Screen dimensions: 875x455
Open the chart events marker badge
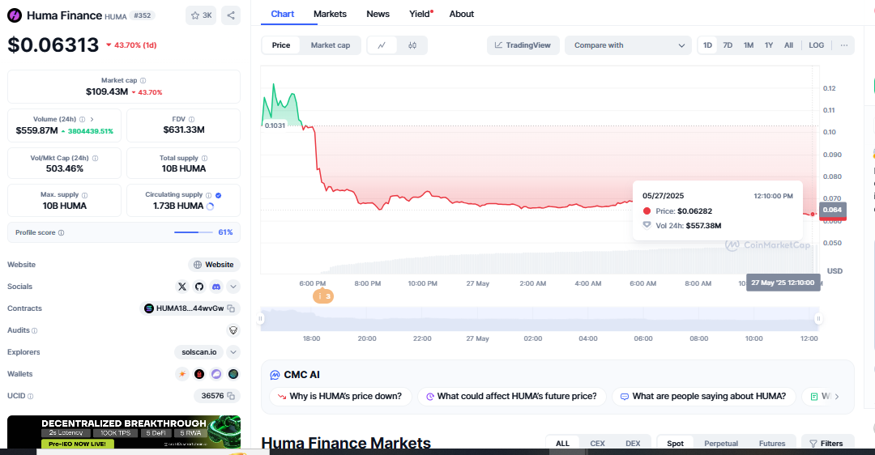[x=323, y=296]
